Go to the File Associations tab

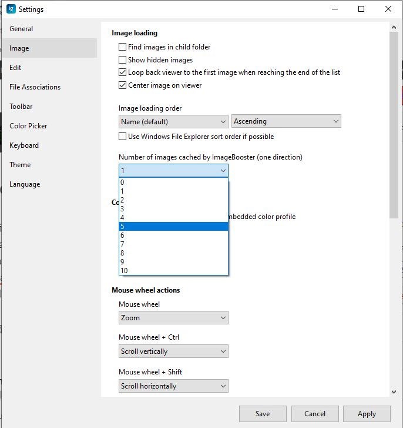pyautogui.click(x=35, y=87)
